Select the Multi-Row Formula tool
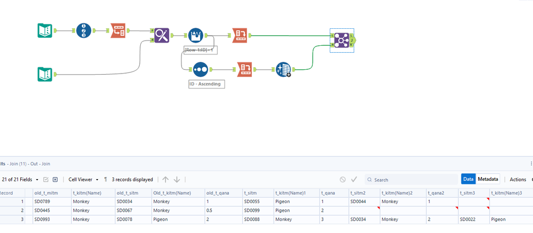This screenshot has height=233, width=533. tap(196, 35)
